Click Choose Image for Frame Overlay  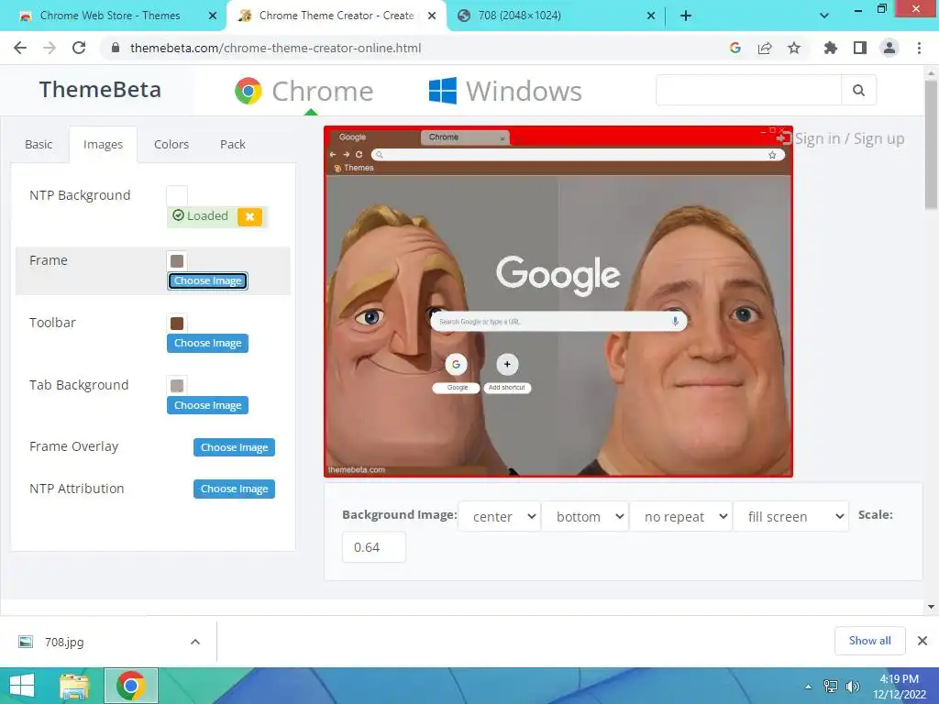234,447
